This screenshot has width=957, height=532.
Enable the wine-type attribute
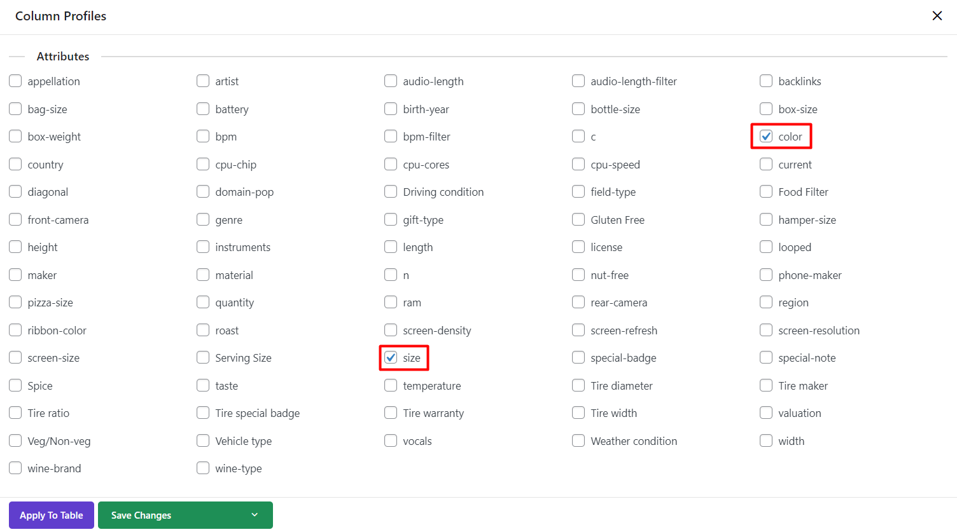[x=203, y=468]
